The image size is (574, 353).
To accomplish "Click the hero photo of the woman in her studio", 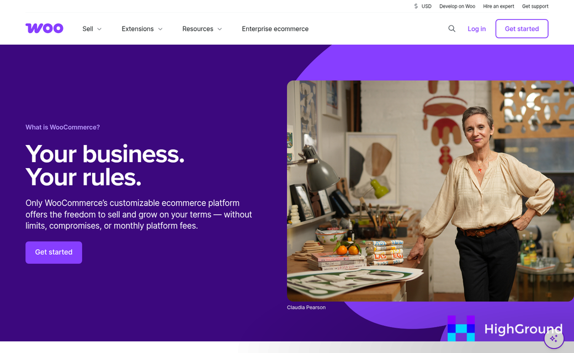I will 430,191.
